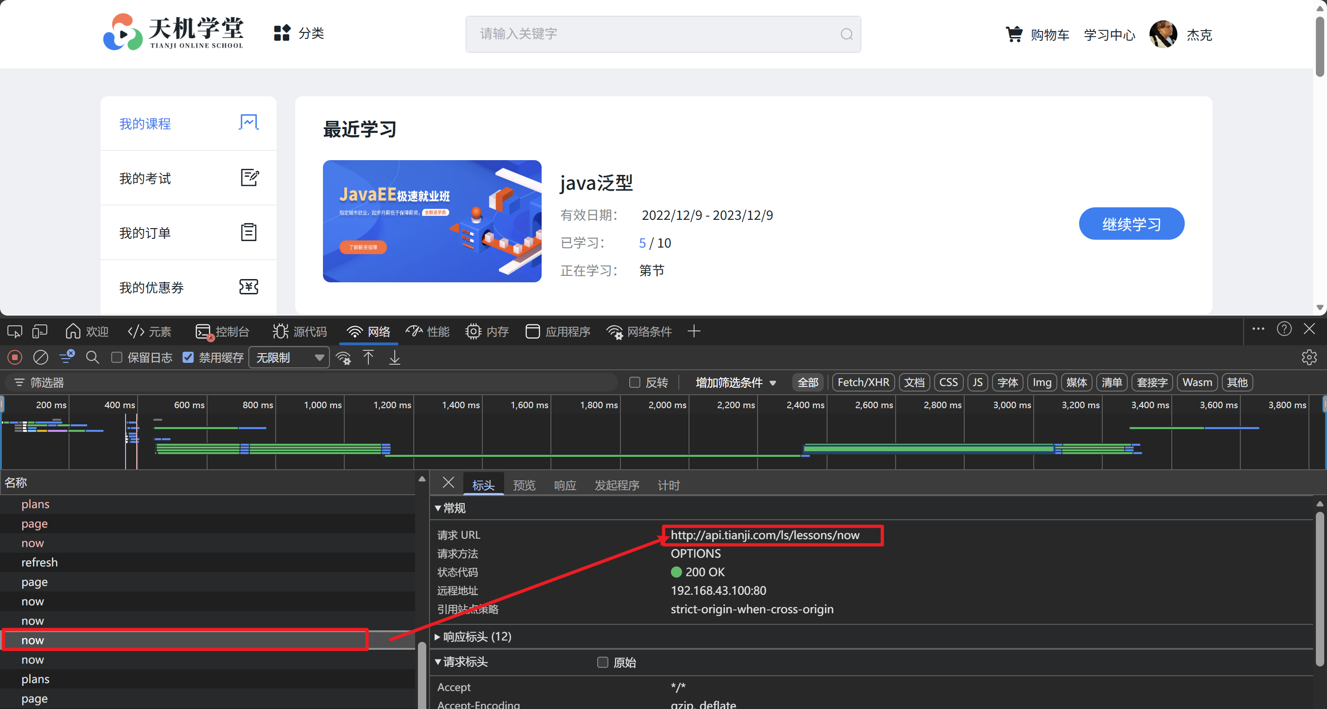This screenshot has width=1327, height=709.
Task: Open the 无限制 throttling dropdown
Action: 289,358
